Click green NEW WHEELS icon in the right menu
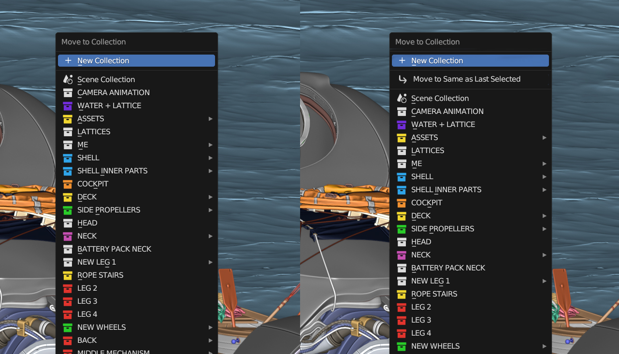Viewport: 619px width, 354px height. [402, 346]
